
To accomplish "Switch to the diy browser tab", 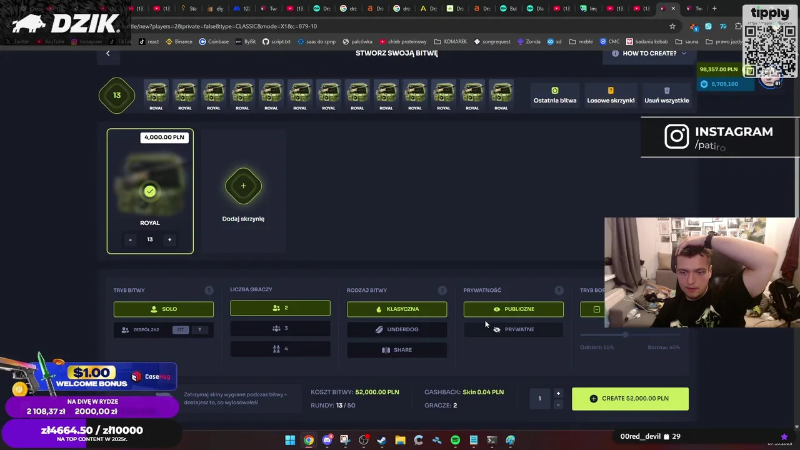I will click(215, 9).
